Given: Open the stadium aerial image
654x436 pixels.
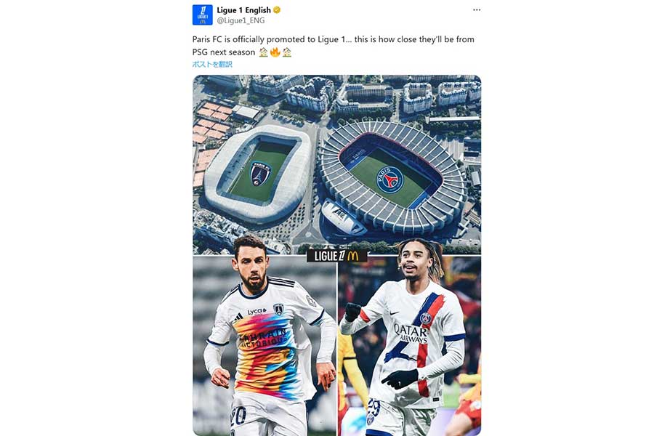Looking at the screenshot, I should pos(336,164).
